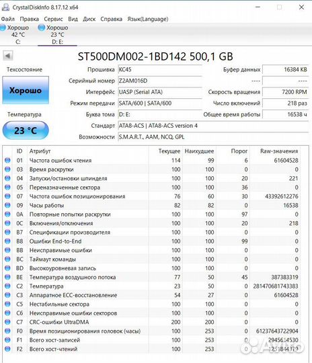Open the Сервис menu
This screenshot has height=363, width=312.
53,19
